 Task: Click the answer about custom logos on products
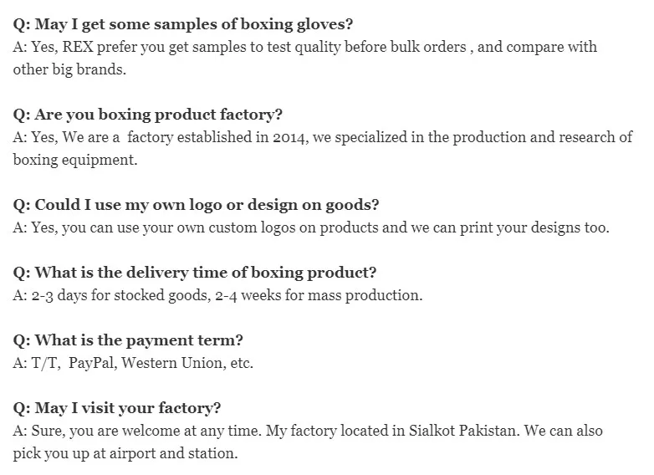[x=311, y=227]
